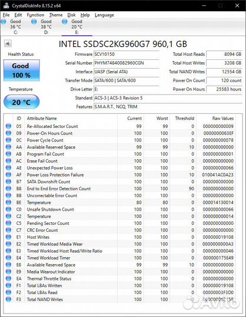Click the Standard field ACS-3 Revision 5

coord(168,98)
